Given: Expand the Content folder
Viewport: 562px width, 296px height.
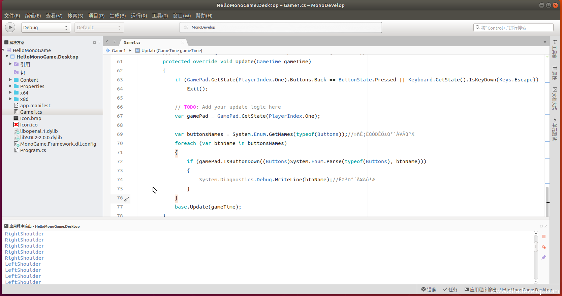Looking at the screenshot, I should 10,80.
